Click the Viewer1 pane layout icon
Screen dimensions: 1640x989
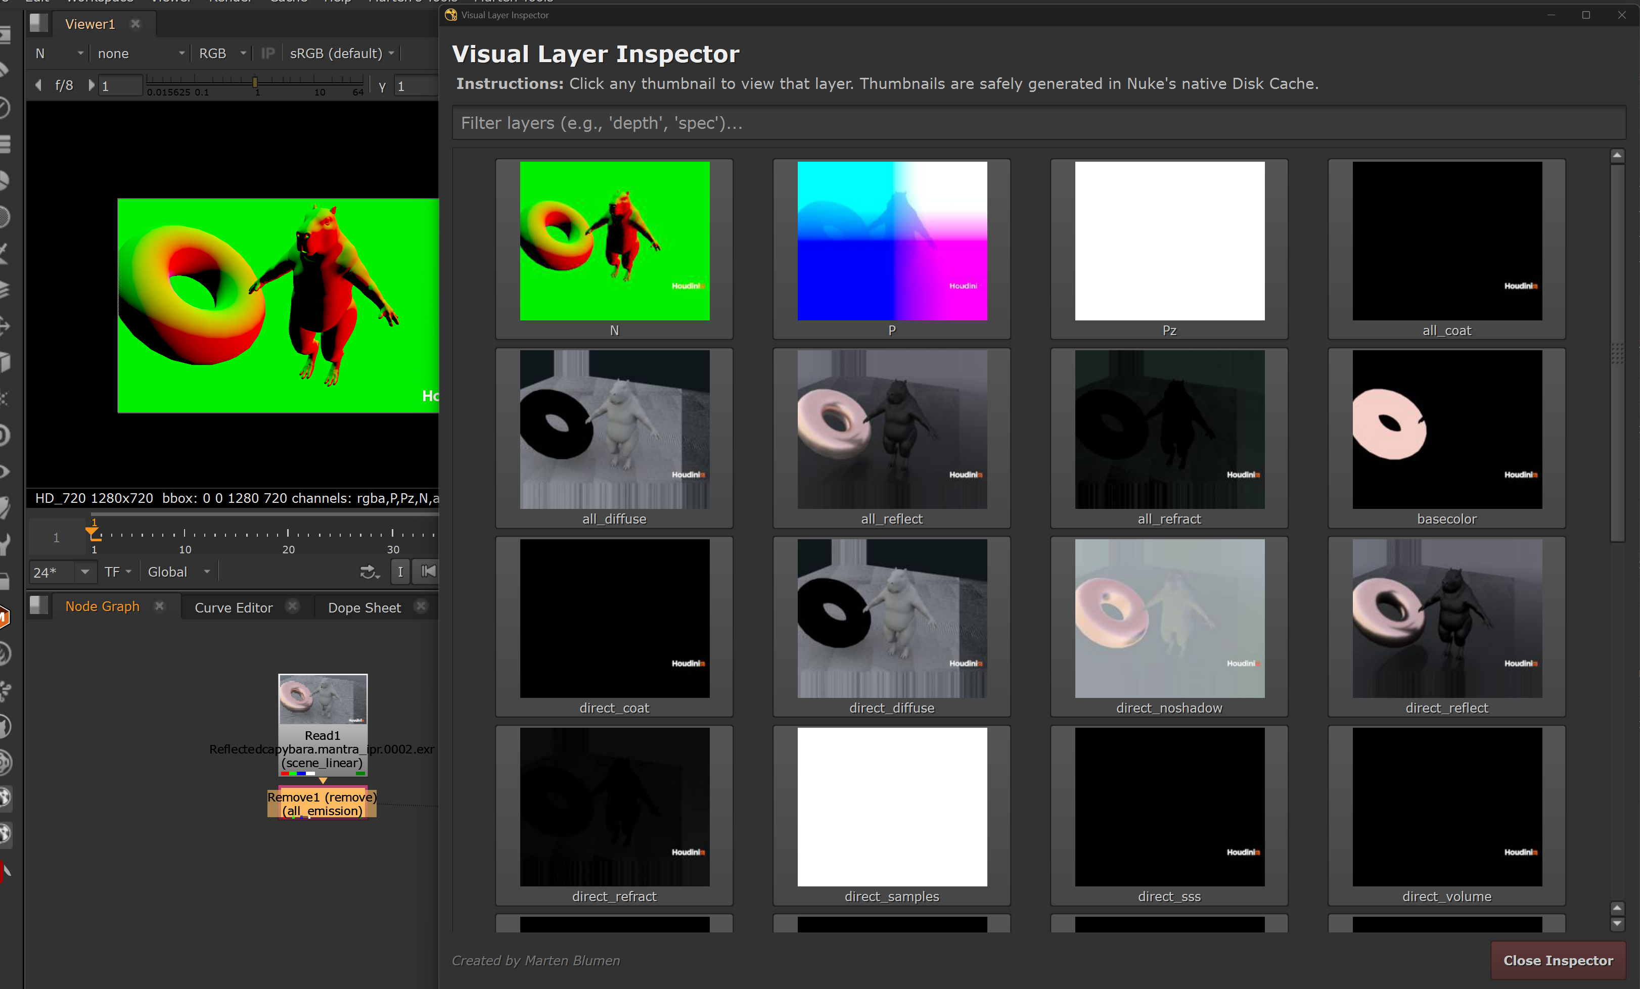[x=38, y=23]
